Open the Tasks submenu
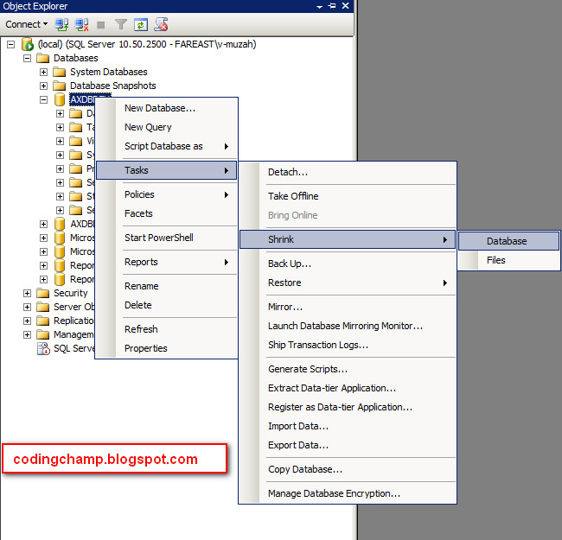The height and width of the screenshot is (540, 562). [166, 170]
